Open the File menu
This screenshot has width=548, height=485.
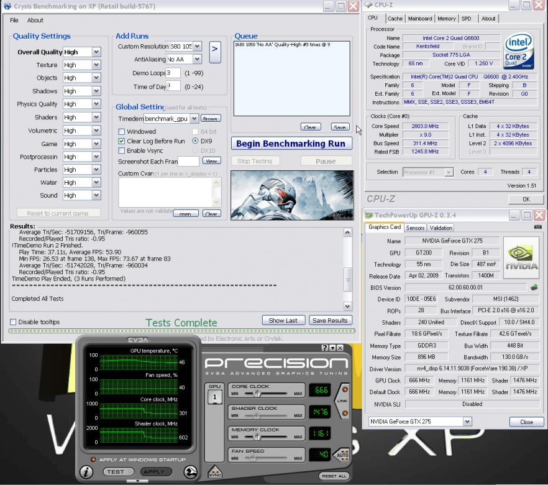[14, 21]
